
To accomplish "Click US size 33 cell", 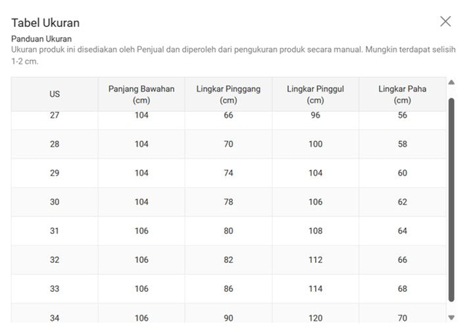I will 55,289.
